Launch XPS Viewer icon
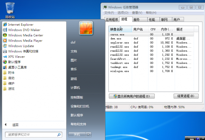This screenshot has height=140, width=205. point(5,57)
